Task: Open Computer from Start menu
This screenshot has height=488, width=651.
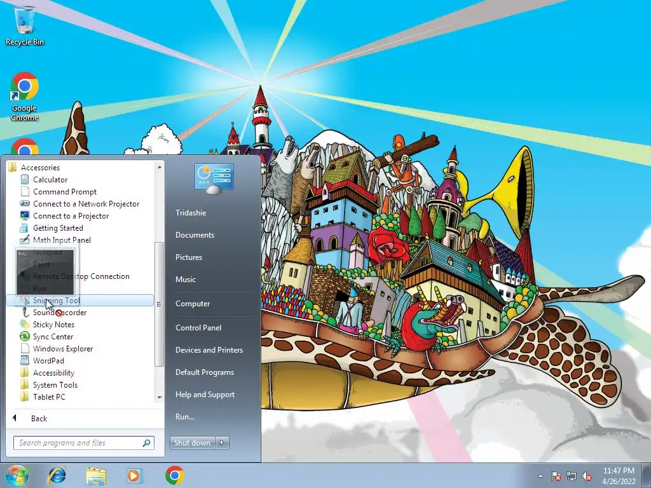Action: coord(193,304)
